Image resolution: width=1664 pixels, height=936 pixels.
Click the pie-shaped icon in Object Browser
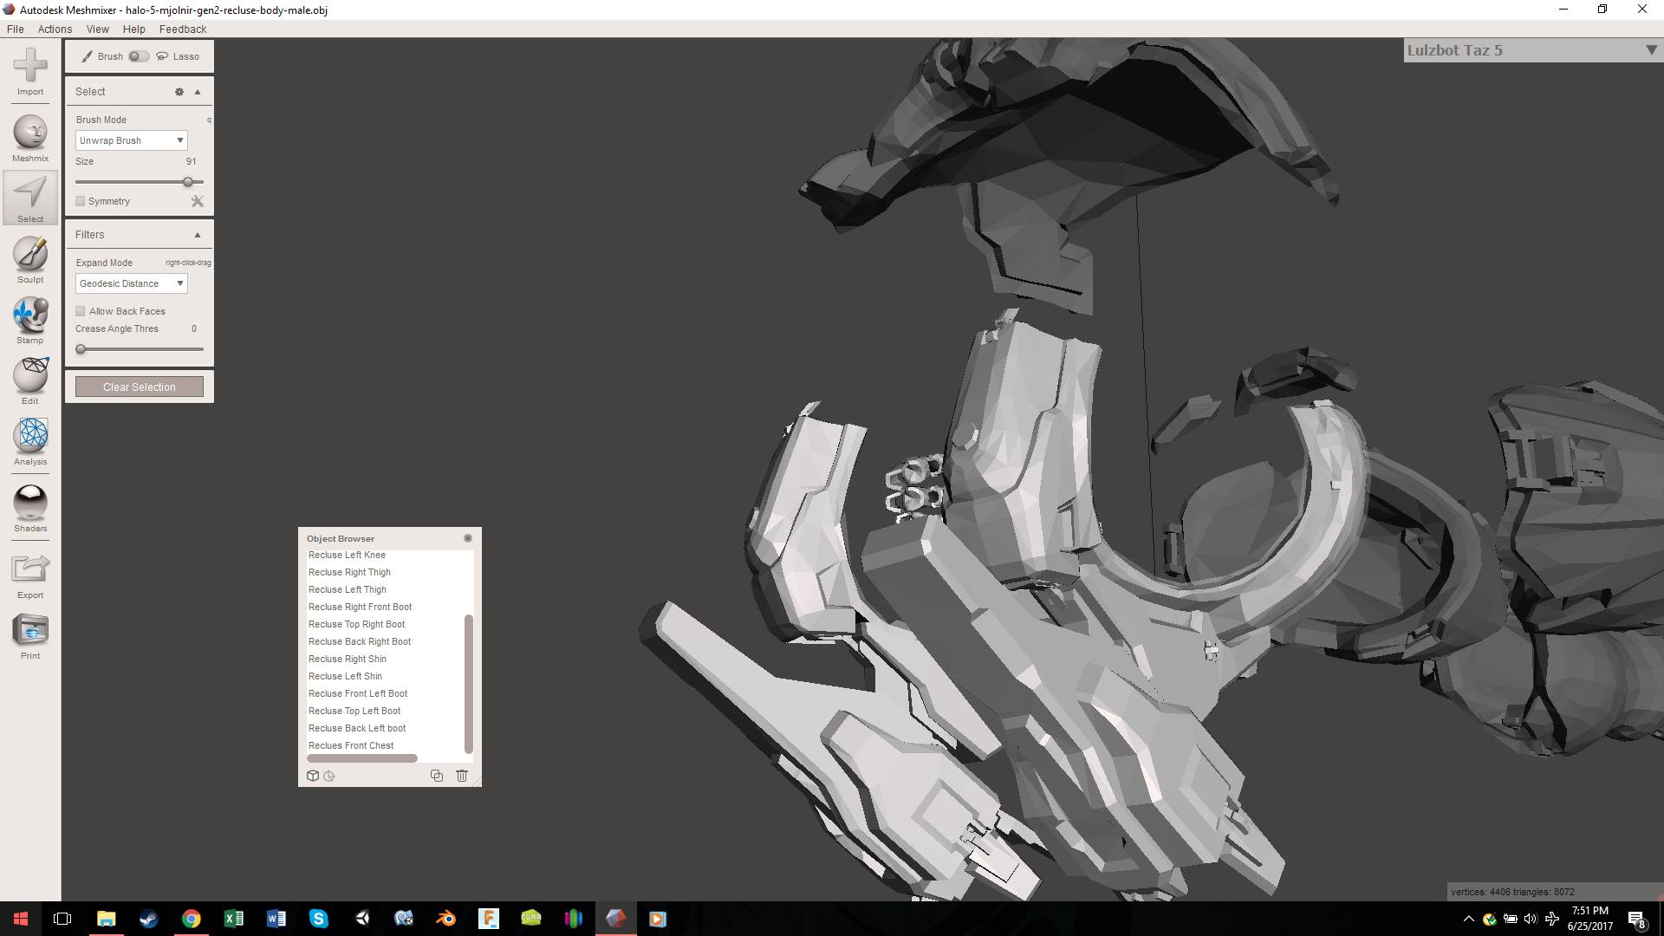(x=329, y=776)
